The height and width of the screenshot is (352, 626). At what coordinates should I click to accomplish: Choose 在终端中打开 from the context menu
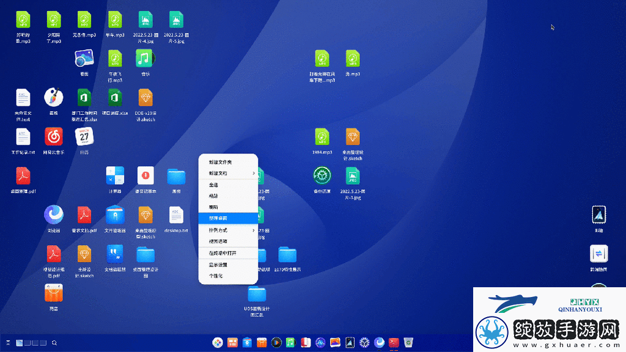point(228,253)
